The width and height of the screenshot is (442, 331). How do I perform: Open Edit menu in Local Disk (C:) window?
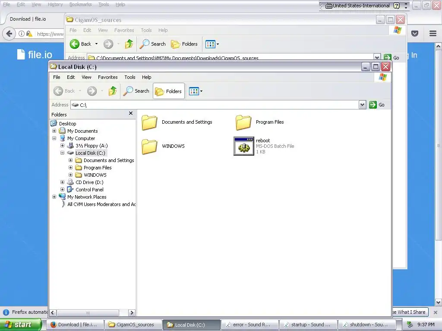(71, 77)
